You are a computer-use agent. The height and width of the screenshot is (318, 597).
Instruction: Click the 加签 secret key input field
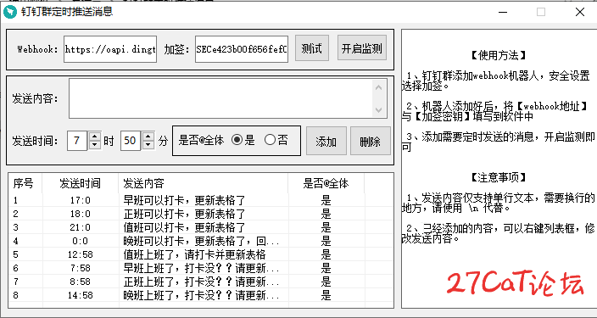coord(242,49)
